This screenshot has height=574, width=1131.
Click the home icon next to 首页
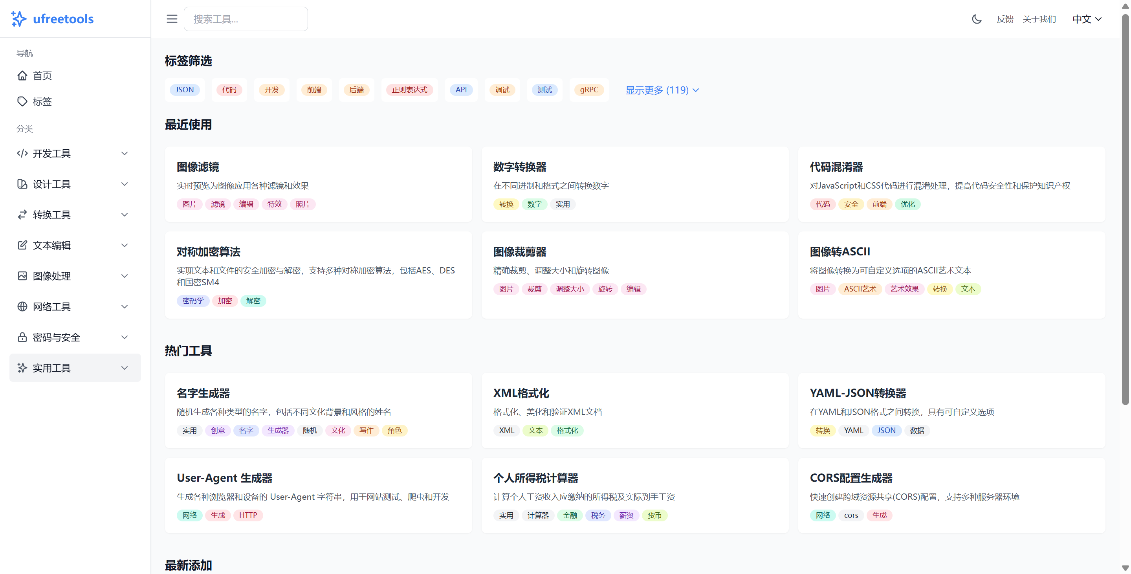[22, 75]
